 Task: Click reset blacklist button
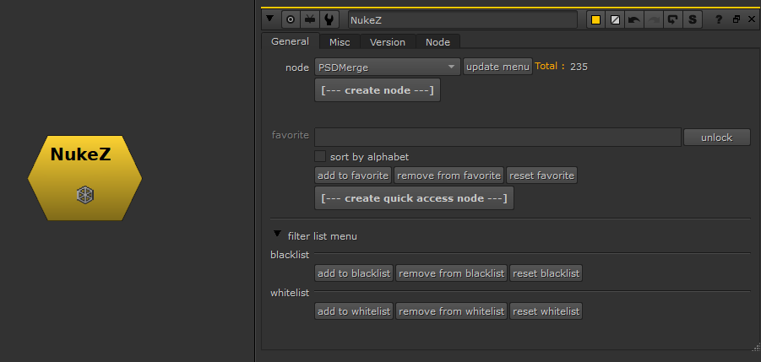(546, 273)
